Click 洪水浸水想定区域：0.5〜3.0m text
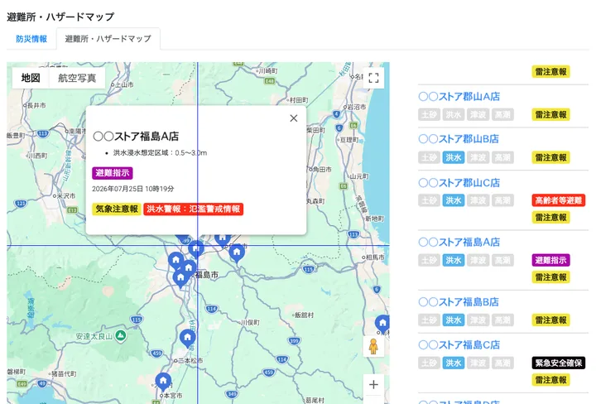The width and height of the screenshot is (596, 404). pos(160,153)
